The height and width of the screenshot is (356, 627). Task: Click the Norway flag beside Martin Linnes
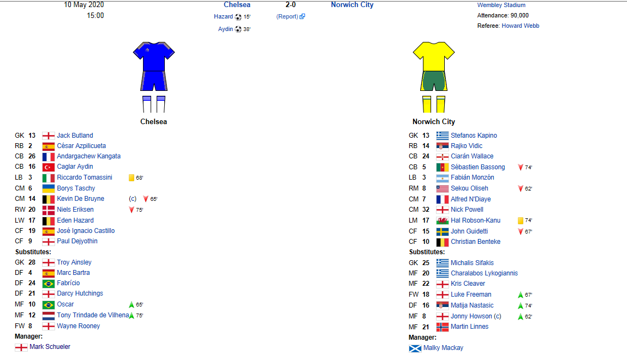(x=442, y=327)
